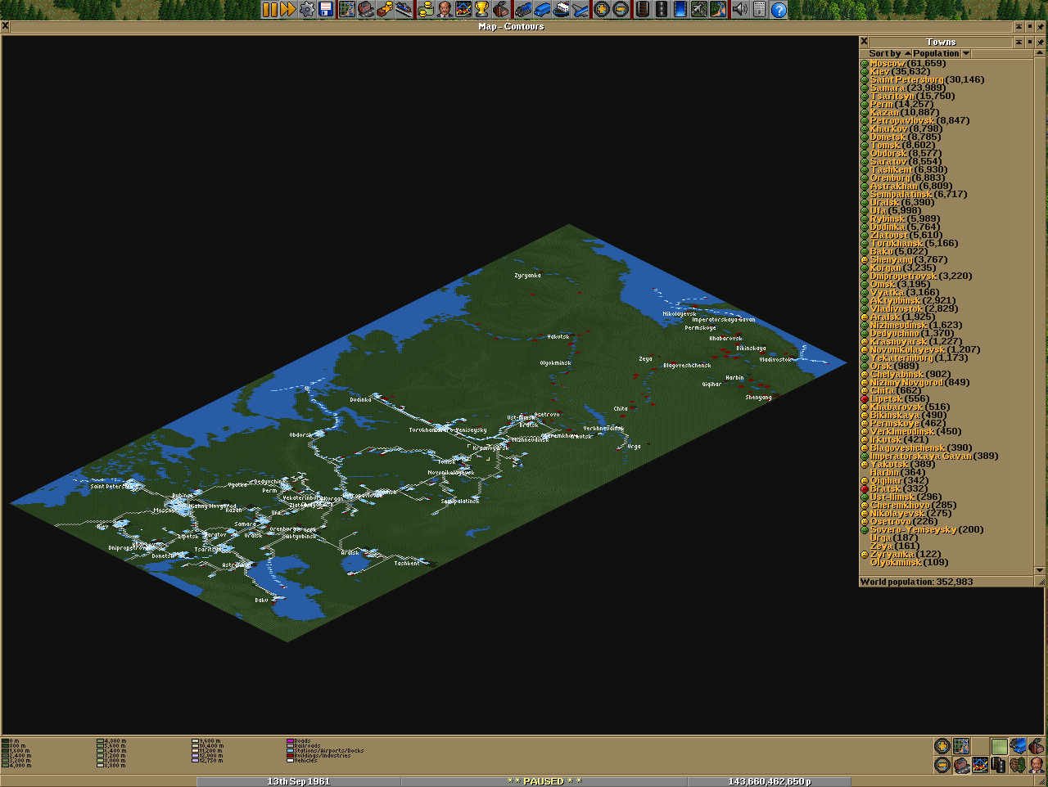The image size is (1048, 787).
Task: Switch smallmap to contour view
Action: point(999,746)
